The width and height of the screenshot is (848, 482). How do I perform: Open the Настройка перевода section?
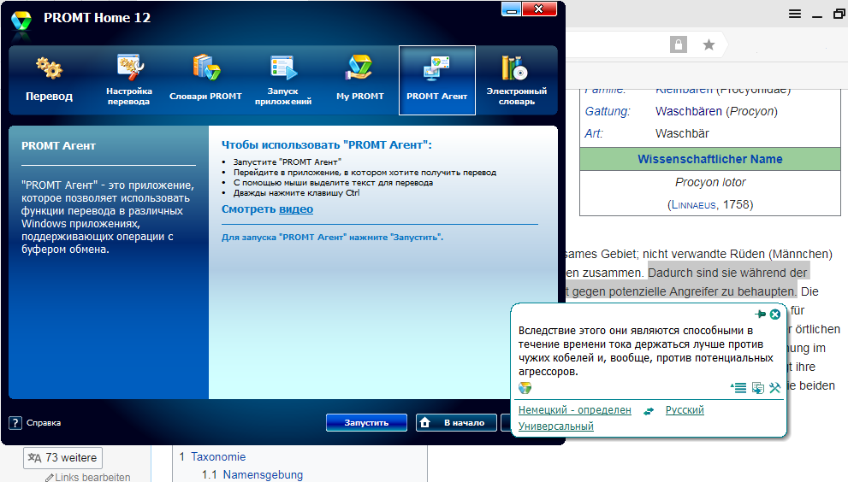[128, 80]
